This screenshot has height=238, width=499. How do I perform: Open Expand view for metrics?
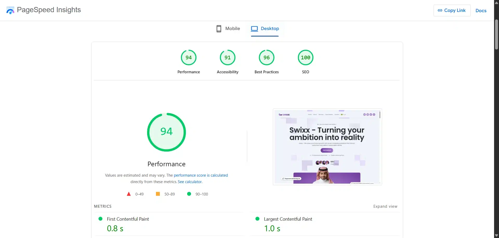pyautogui.click(x=385, y=206)
